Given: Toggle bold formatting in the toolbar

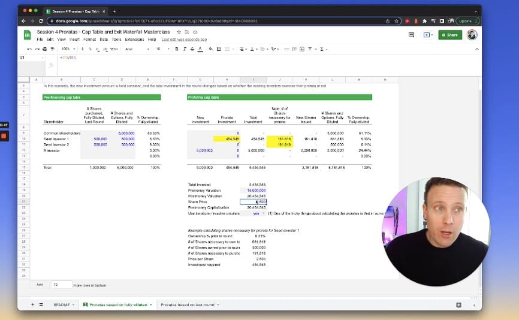Looking at the screenshot, I should tap(176, 49).
